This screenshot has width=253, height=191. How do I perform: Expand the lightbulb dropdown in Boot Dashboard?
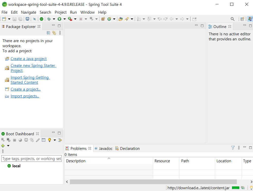[55, 140]
